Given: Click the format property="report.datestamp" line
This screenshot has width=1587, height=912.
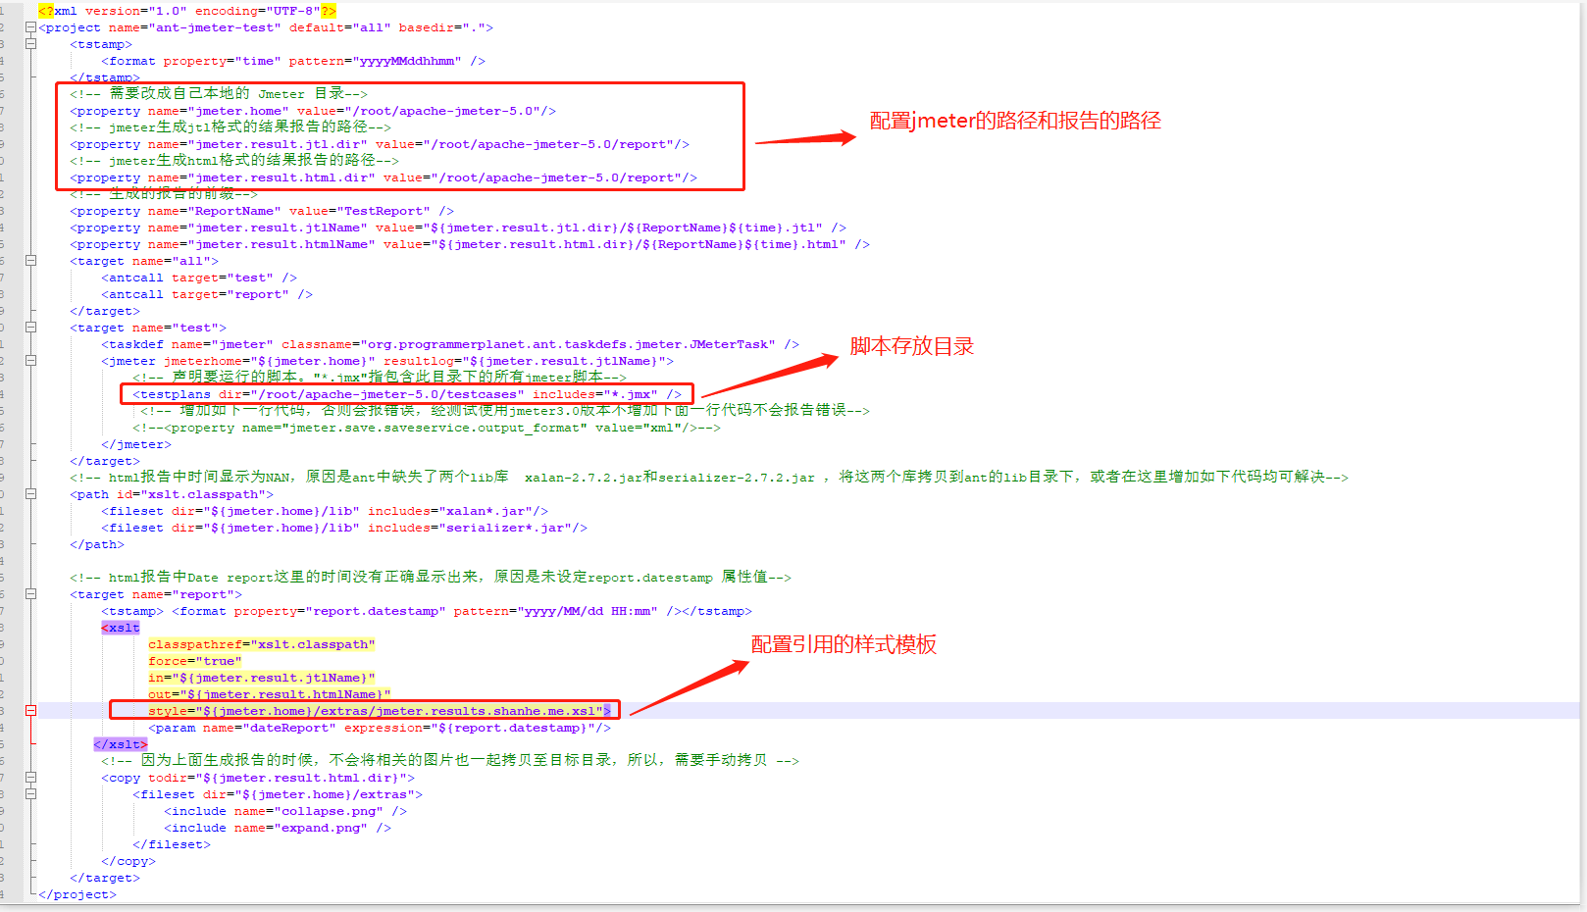Looking at the screenshot, I should click(x=427, y=611).
